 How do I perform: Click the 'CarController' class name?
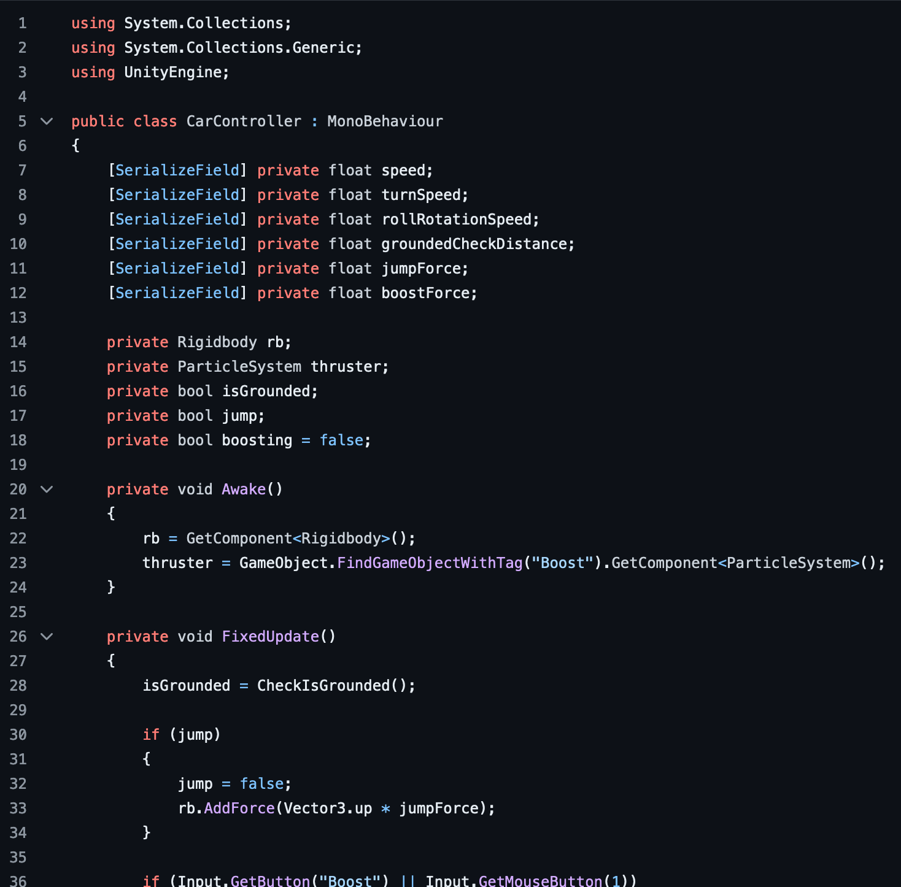click(244, 121)
